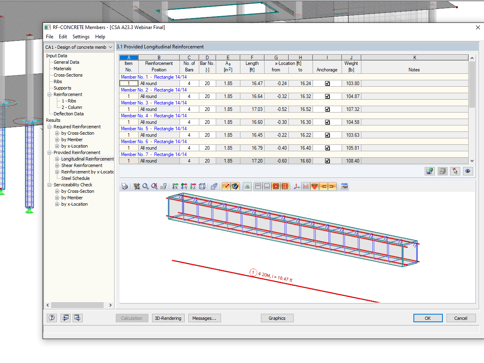484x363 pixels.
Task: Collapse the Provided Reinforcement node
Action: pyautogui.click(x=50, y=152)
